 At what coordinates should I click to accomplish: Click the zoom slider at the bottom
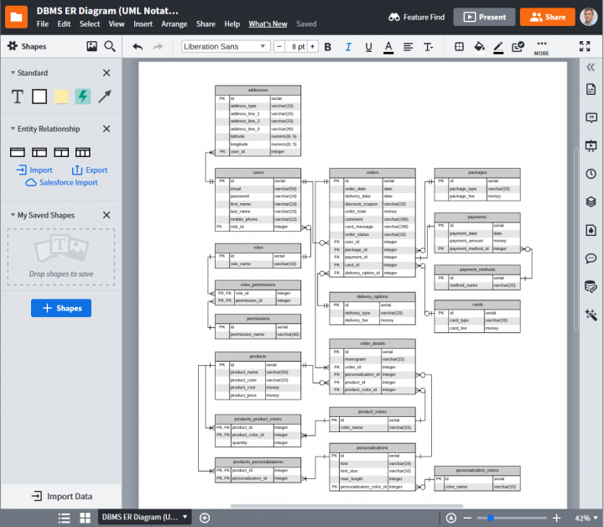click(x=513, y=518)
